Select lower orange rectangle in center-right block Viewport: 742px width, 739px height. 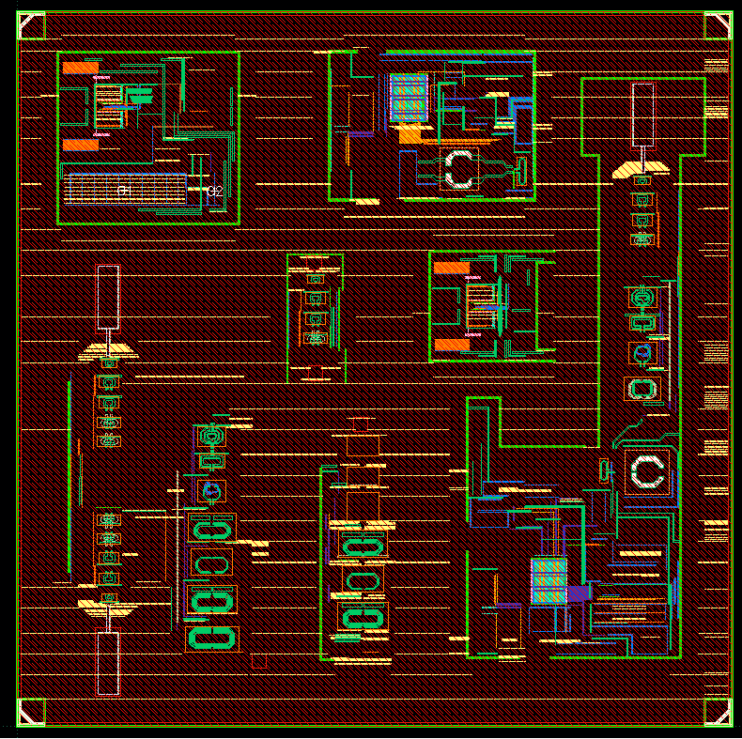pos(452,345)
